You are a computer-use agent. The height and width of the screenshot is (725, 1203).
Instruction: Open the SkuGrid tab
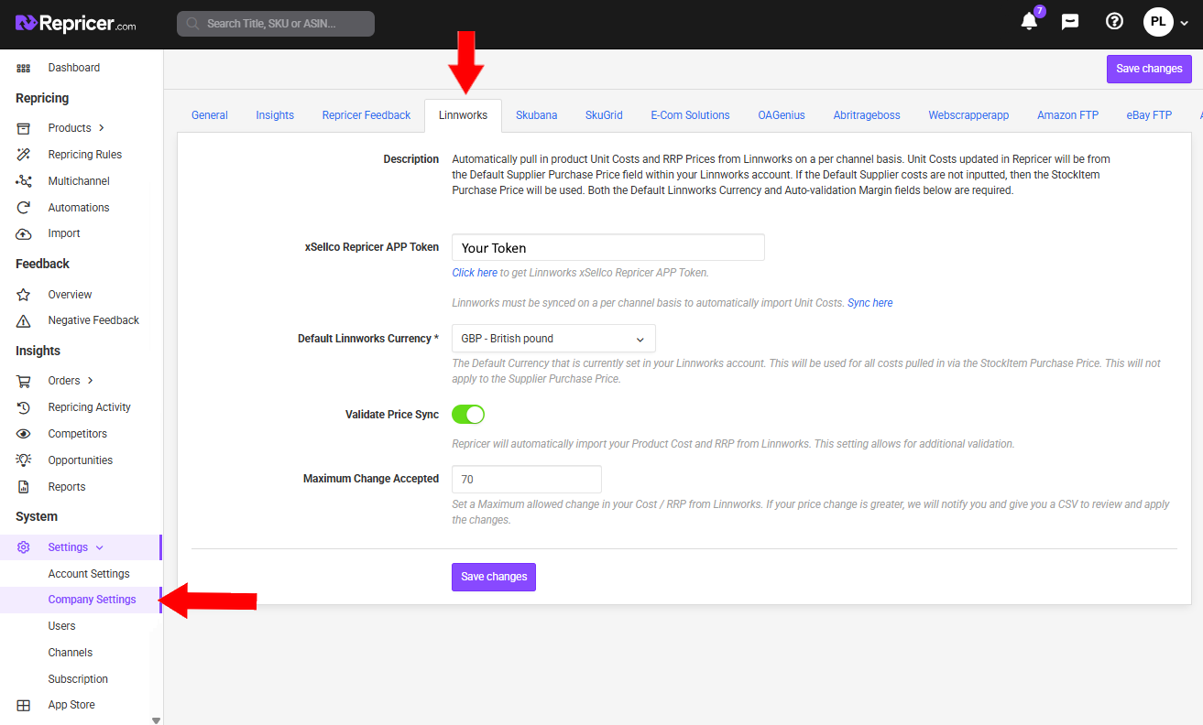click(604, 115)
